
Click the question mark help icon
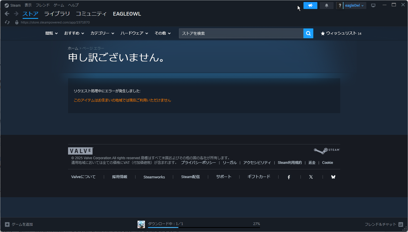click(x=340, y=5)
